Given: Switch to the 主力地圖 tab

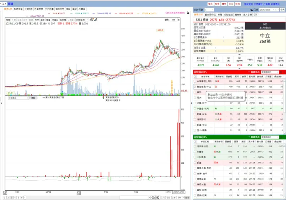Looking at the screenshot, I should 49,9.
